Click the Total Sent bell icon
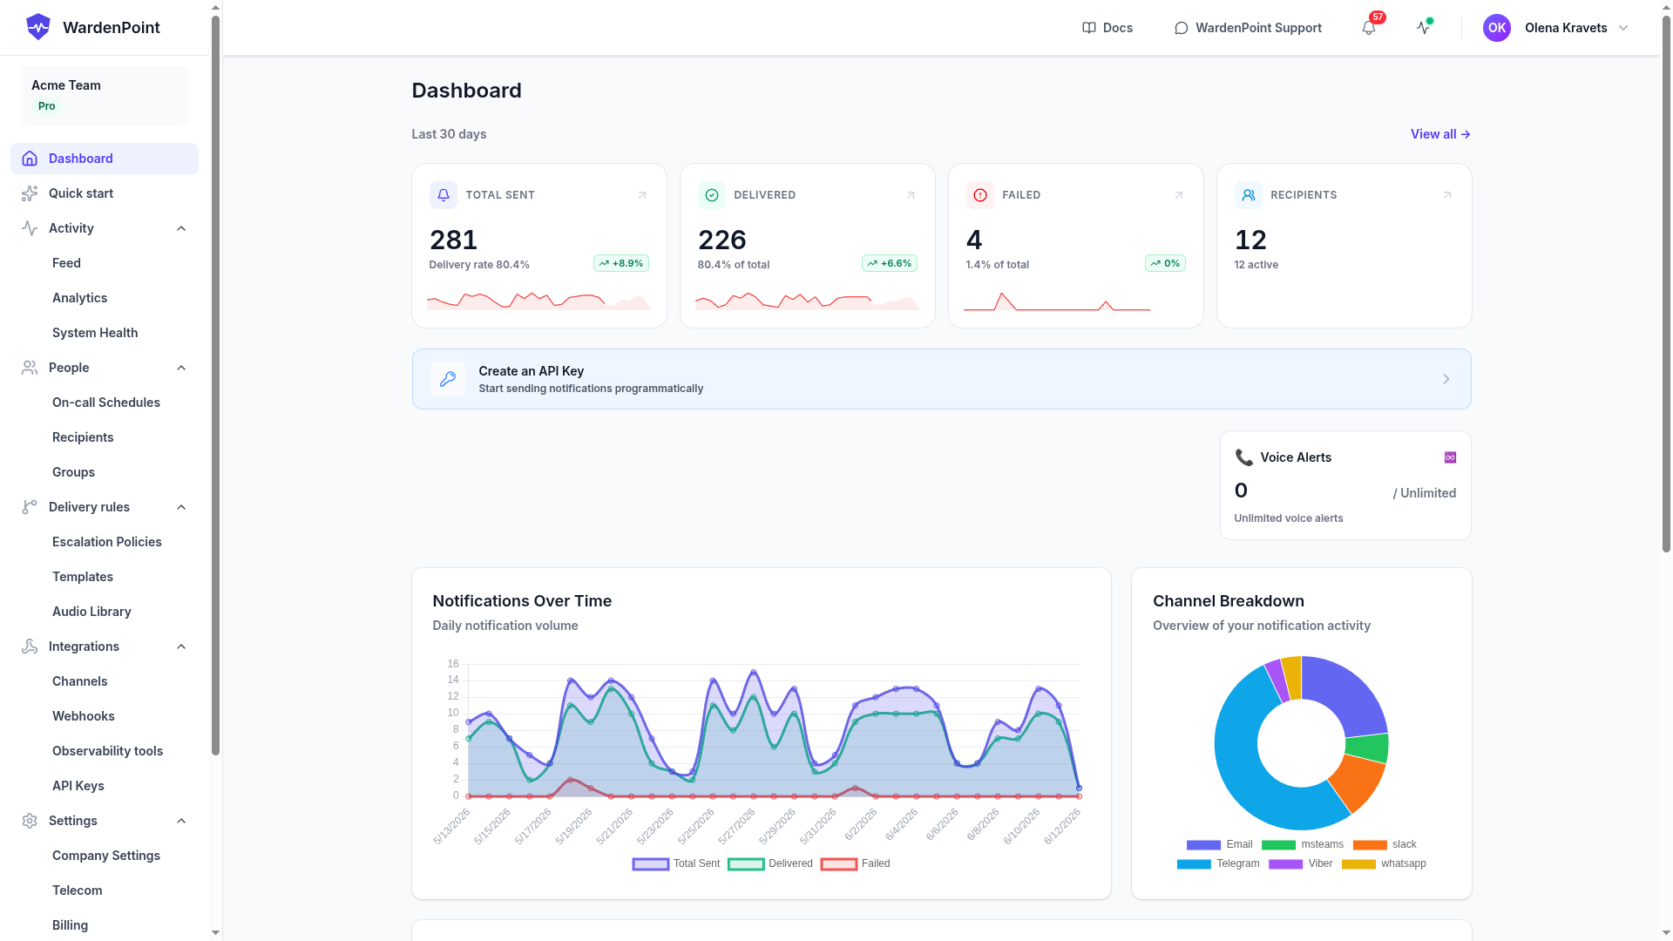The height and width of the screenshot is (941, 1673). tap(444, 195)
